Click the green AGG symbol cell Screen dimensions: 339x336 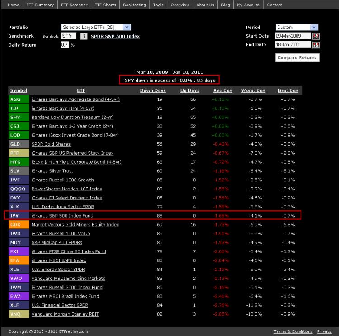click(19, 99)
